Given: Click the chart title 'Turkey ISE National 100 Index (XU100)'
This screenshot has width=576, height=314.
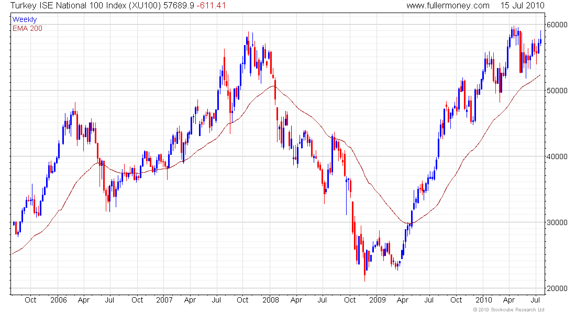Looking at the screenshot, I should [85, 6].
